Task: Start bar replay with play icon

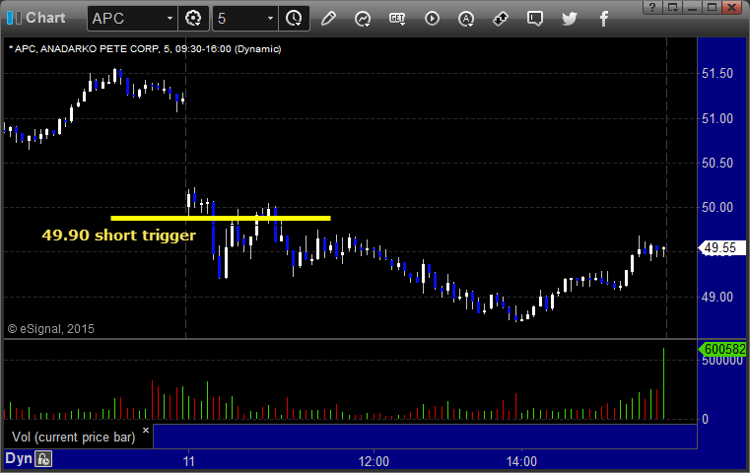Action: pyautogui.click(x=432, y=19)
